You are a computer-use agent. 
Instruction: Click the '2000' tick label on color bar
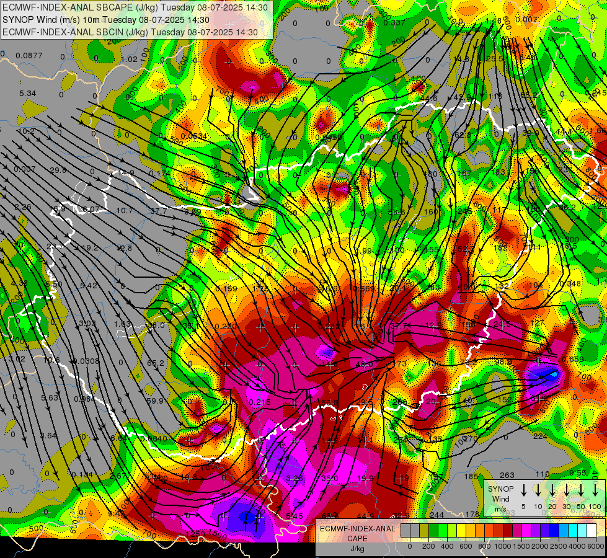tap(540, 546)
